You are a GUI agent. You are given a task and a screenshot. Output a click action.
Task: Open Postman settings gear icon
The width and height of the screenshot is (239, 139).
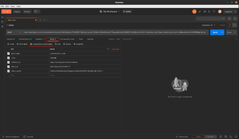pos(205,12)
